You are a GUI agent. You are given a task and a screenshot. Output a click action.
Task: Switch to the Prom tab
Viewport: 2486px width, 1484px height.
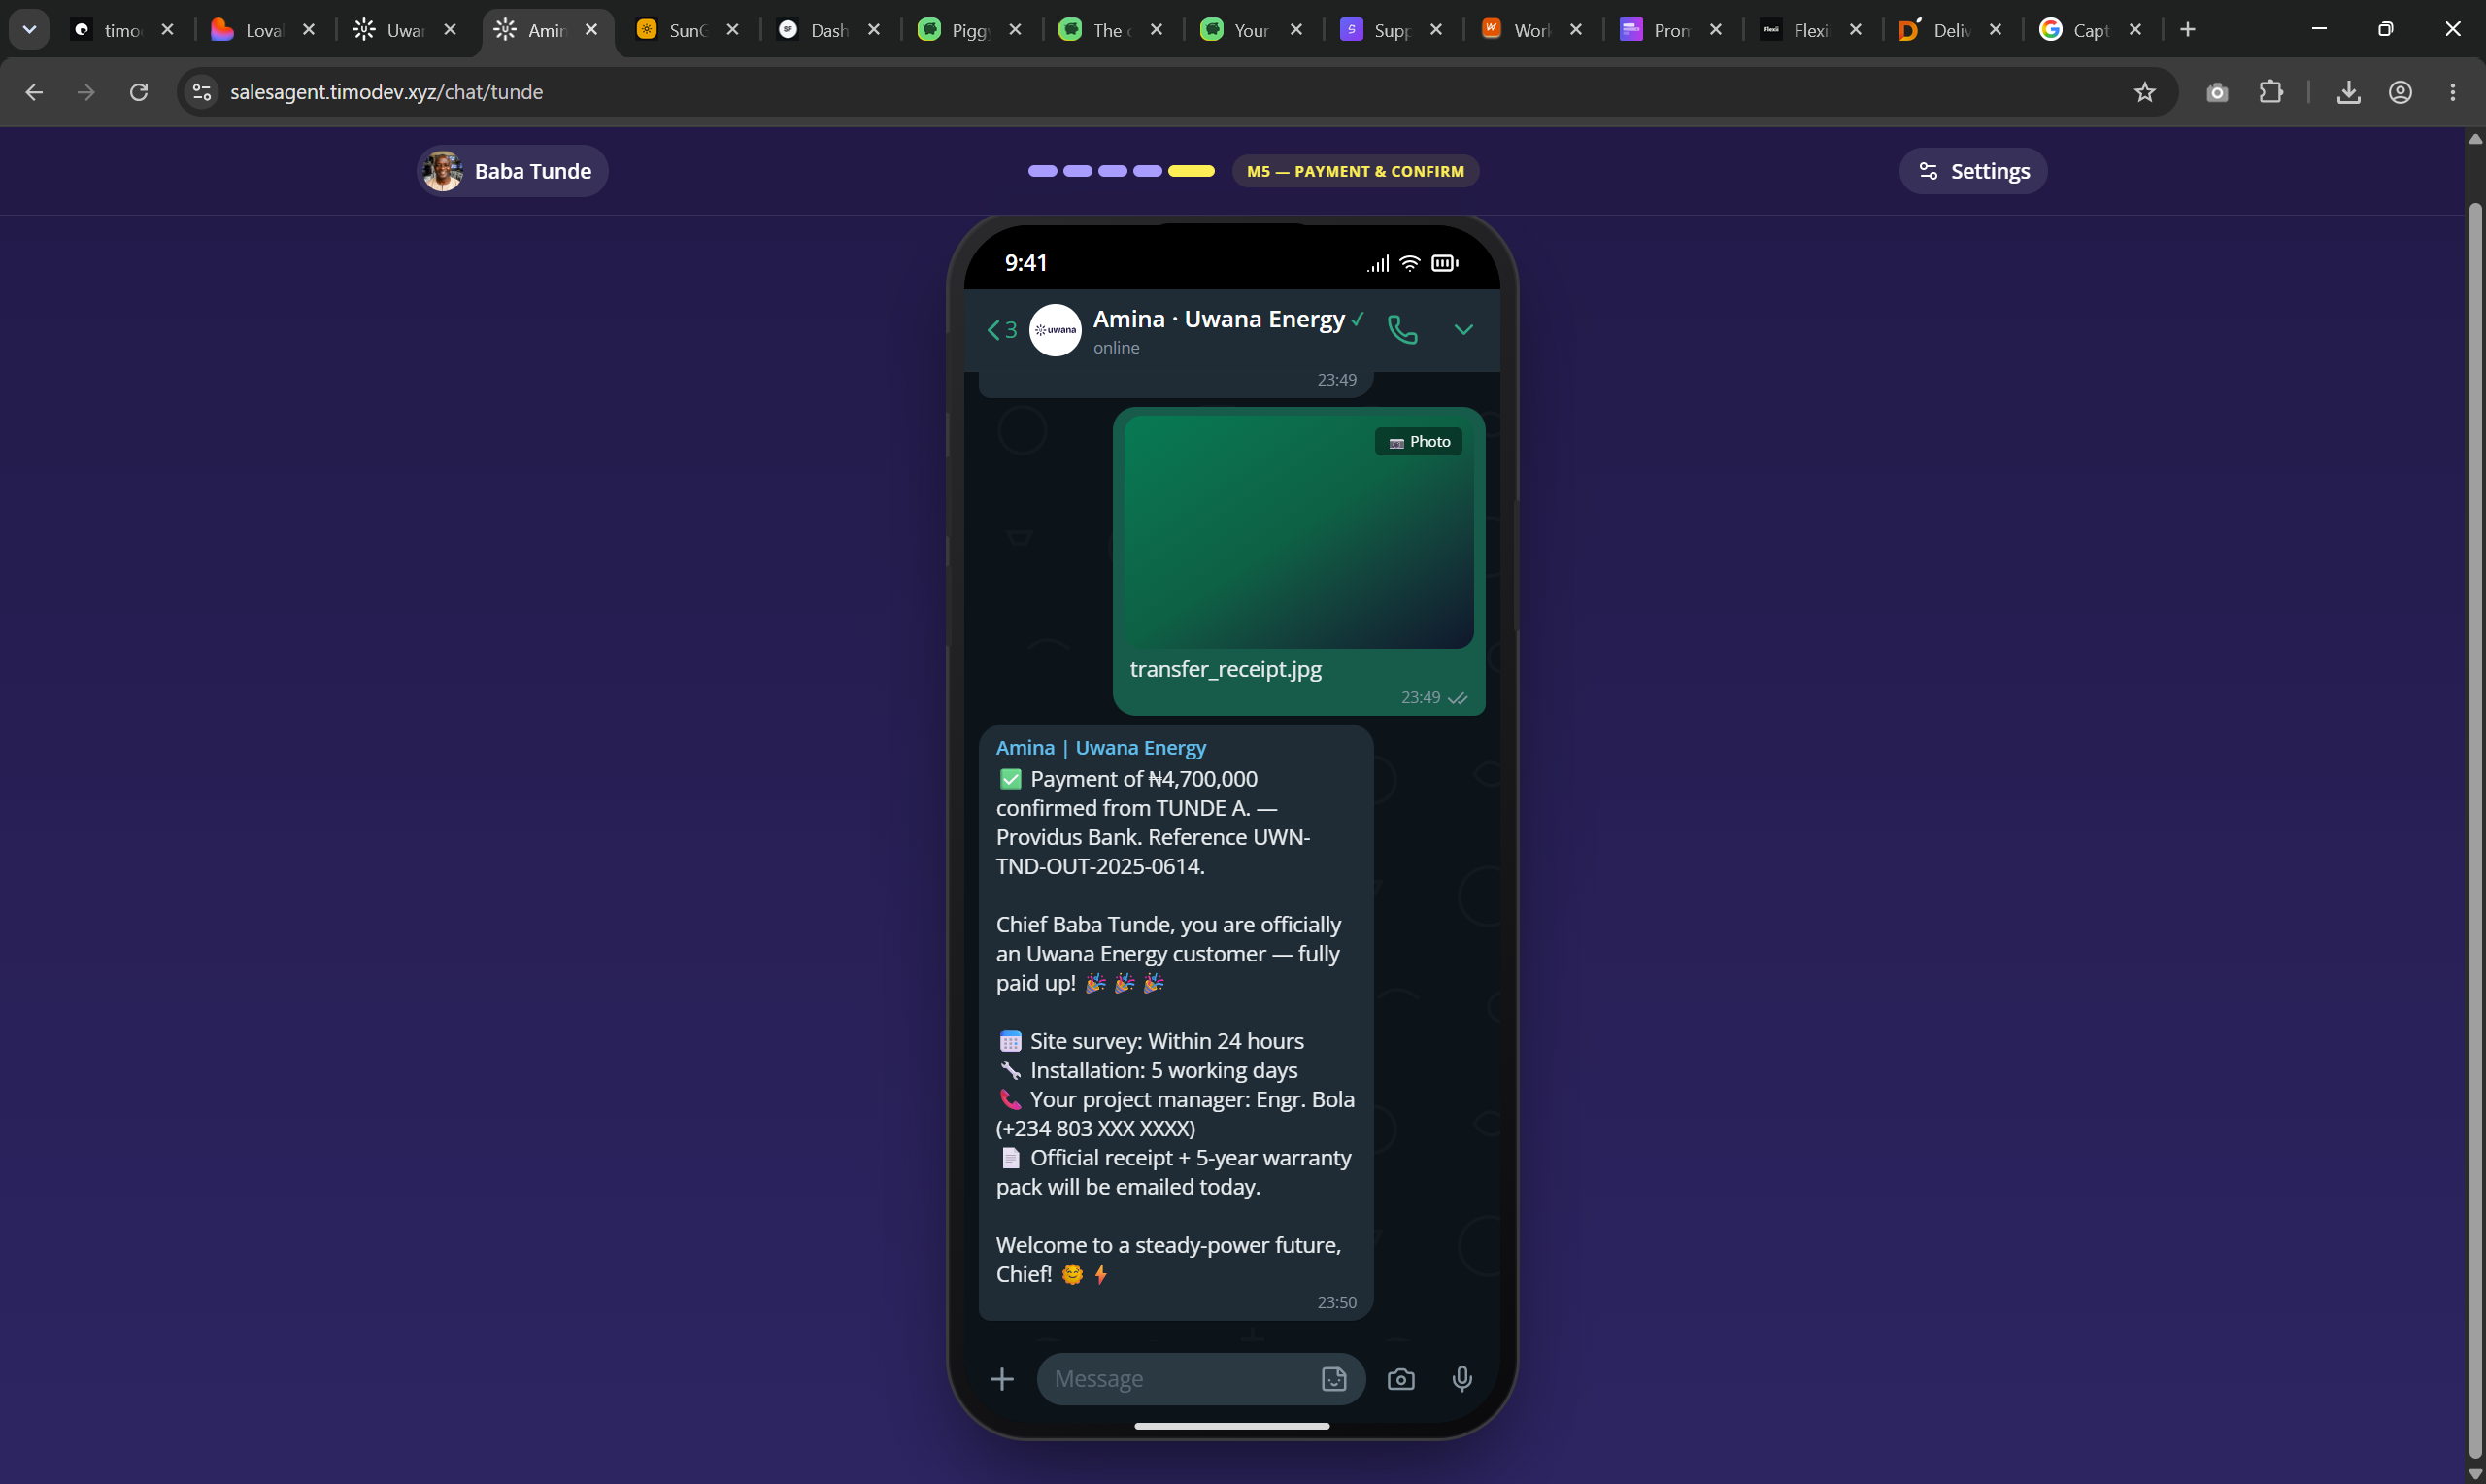[x=1670, y=30]
